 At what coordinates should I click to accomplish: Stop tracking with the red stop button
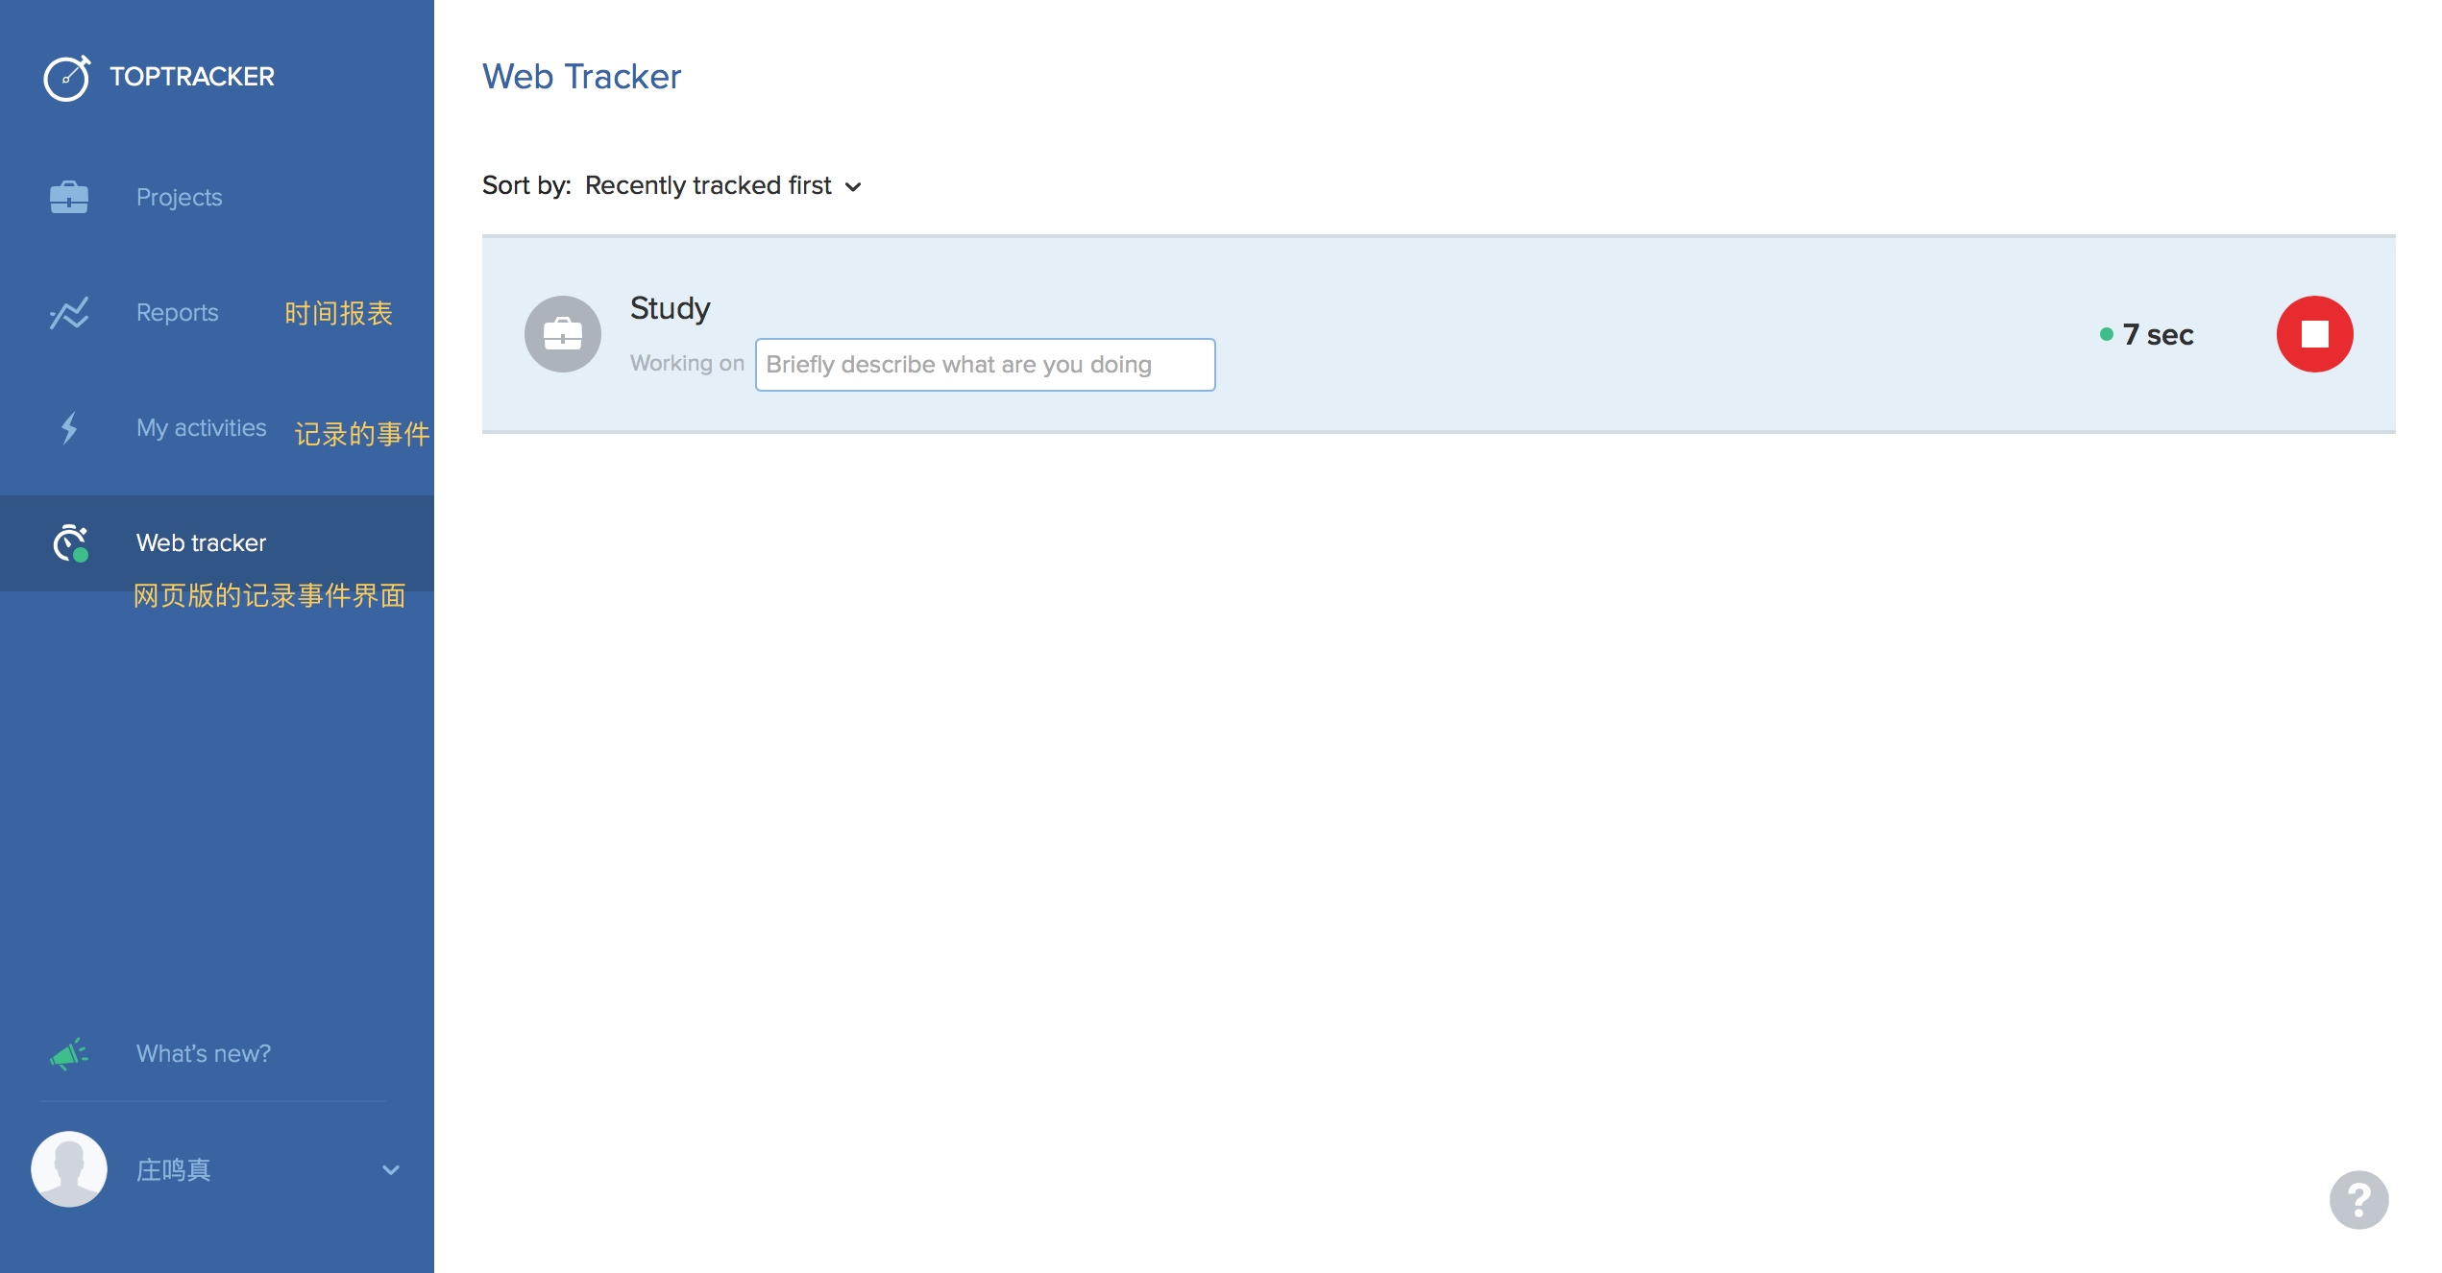(2314, 334)
